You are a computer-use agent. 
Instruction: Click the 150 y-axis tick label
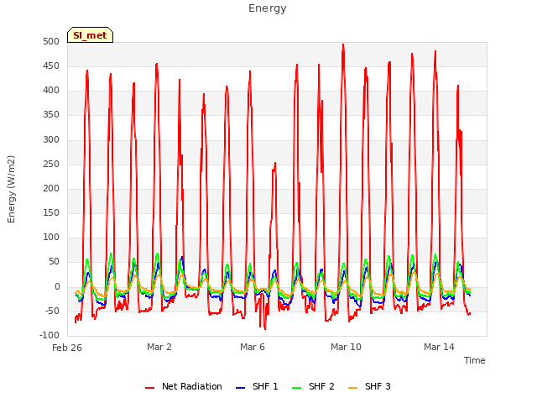click(x=51, y=212)
